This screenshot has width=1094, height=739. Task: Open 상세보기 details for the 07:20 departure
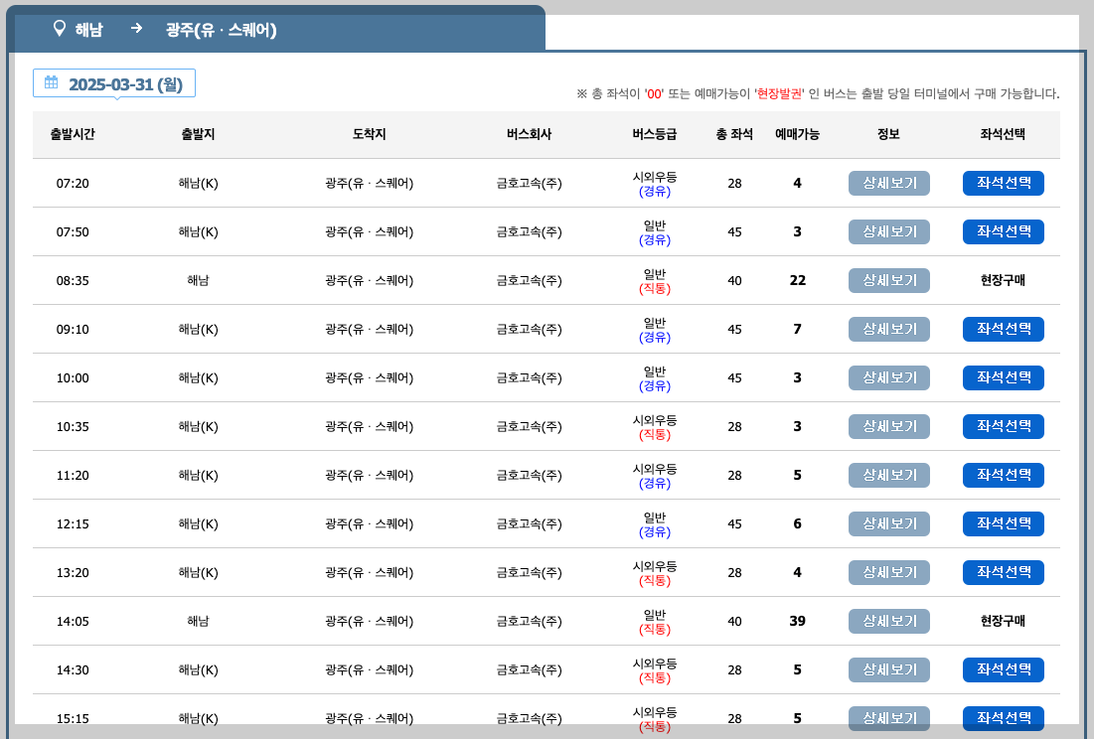888,183
